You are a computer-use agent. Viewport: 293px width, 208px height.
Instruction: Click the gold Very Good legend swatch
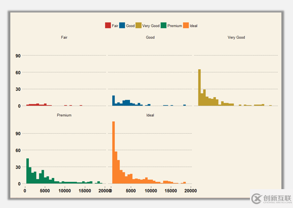[139, 25]
